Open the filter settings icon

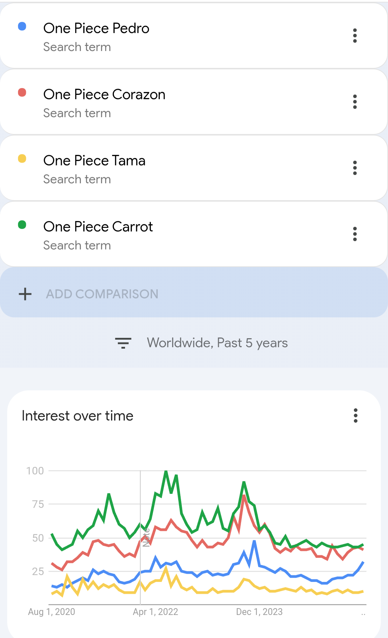click(x=123, y=343)
